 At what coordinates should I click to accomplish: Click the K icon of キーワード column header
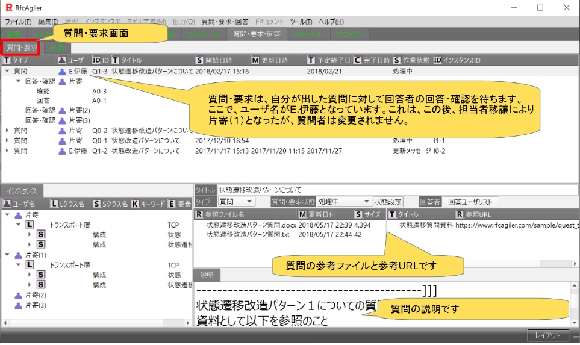tap(135, 204)
